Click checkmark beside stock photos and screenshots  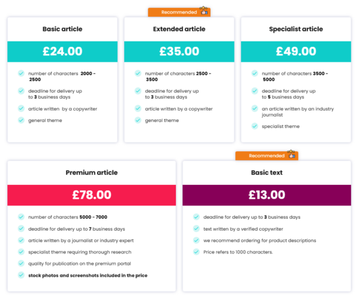tap(21, 275)
